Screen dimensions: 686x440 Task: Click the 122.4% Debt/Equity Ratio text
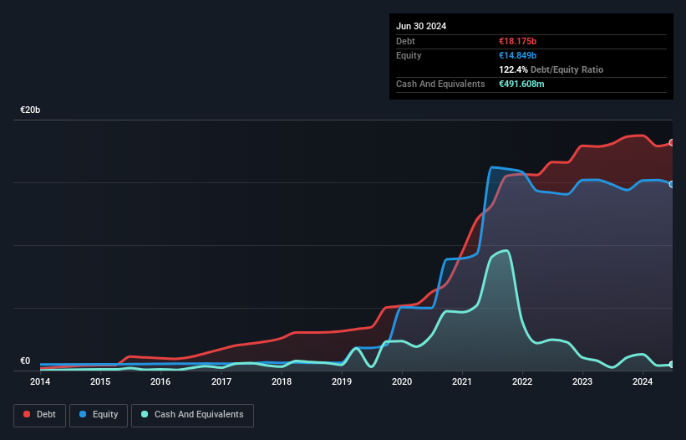tap(551, 69)
